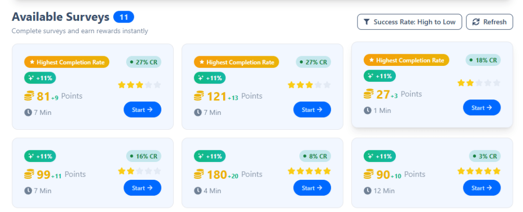Click the 3% CR badge
Screen dimensions: 523x212
coord(485,156)
